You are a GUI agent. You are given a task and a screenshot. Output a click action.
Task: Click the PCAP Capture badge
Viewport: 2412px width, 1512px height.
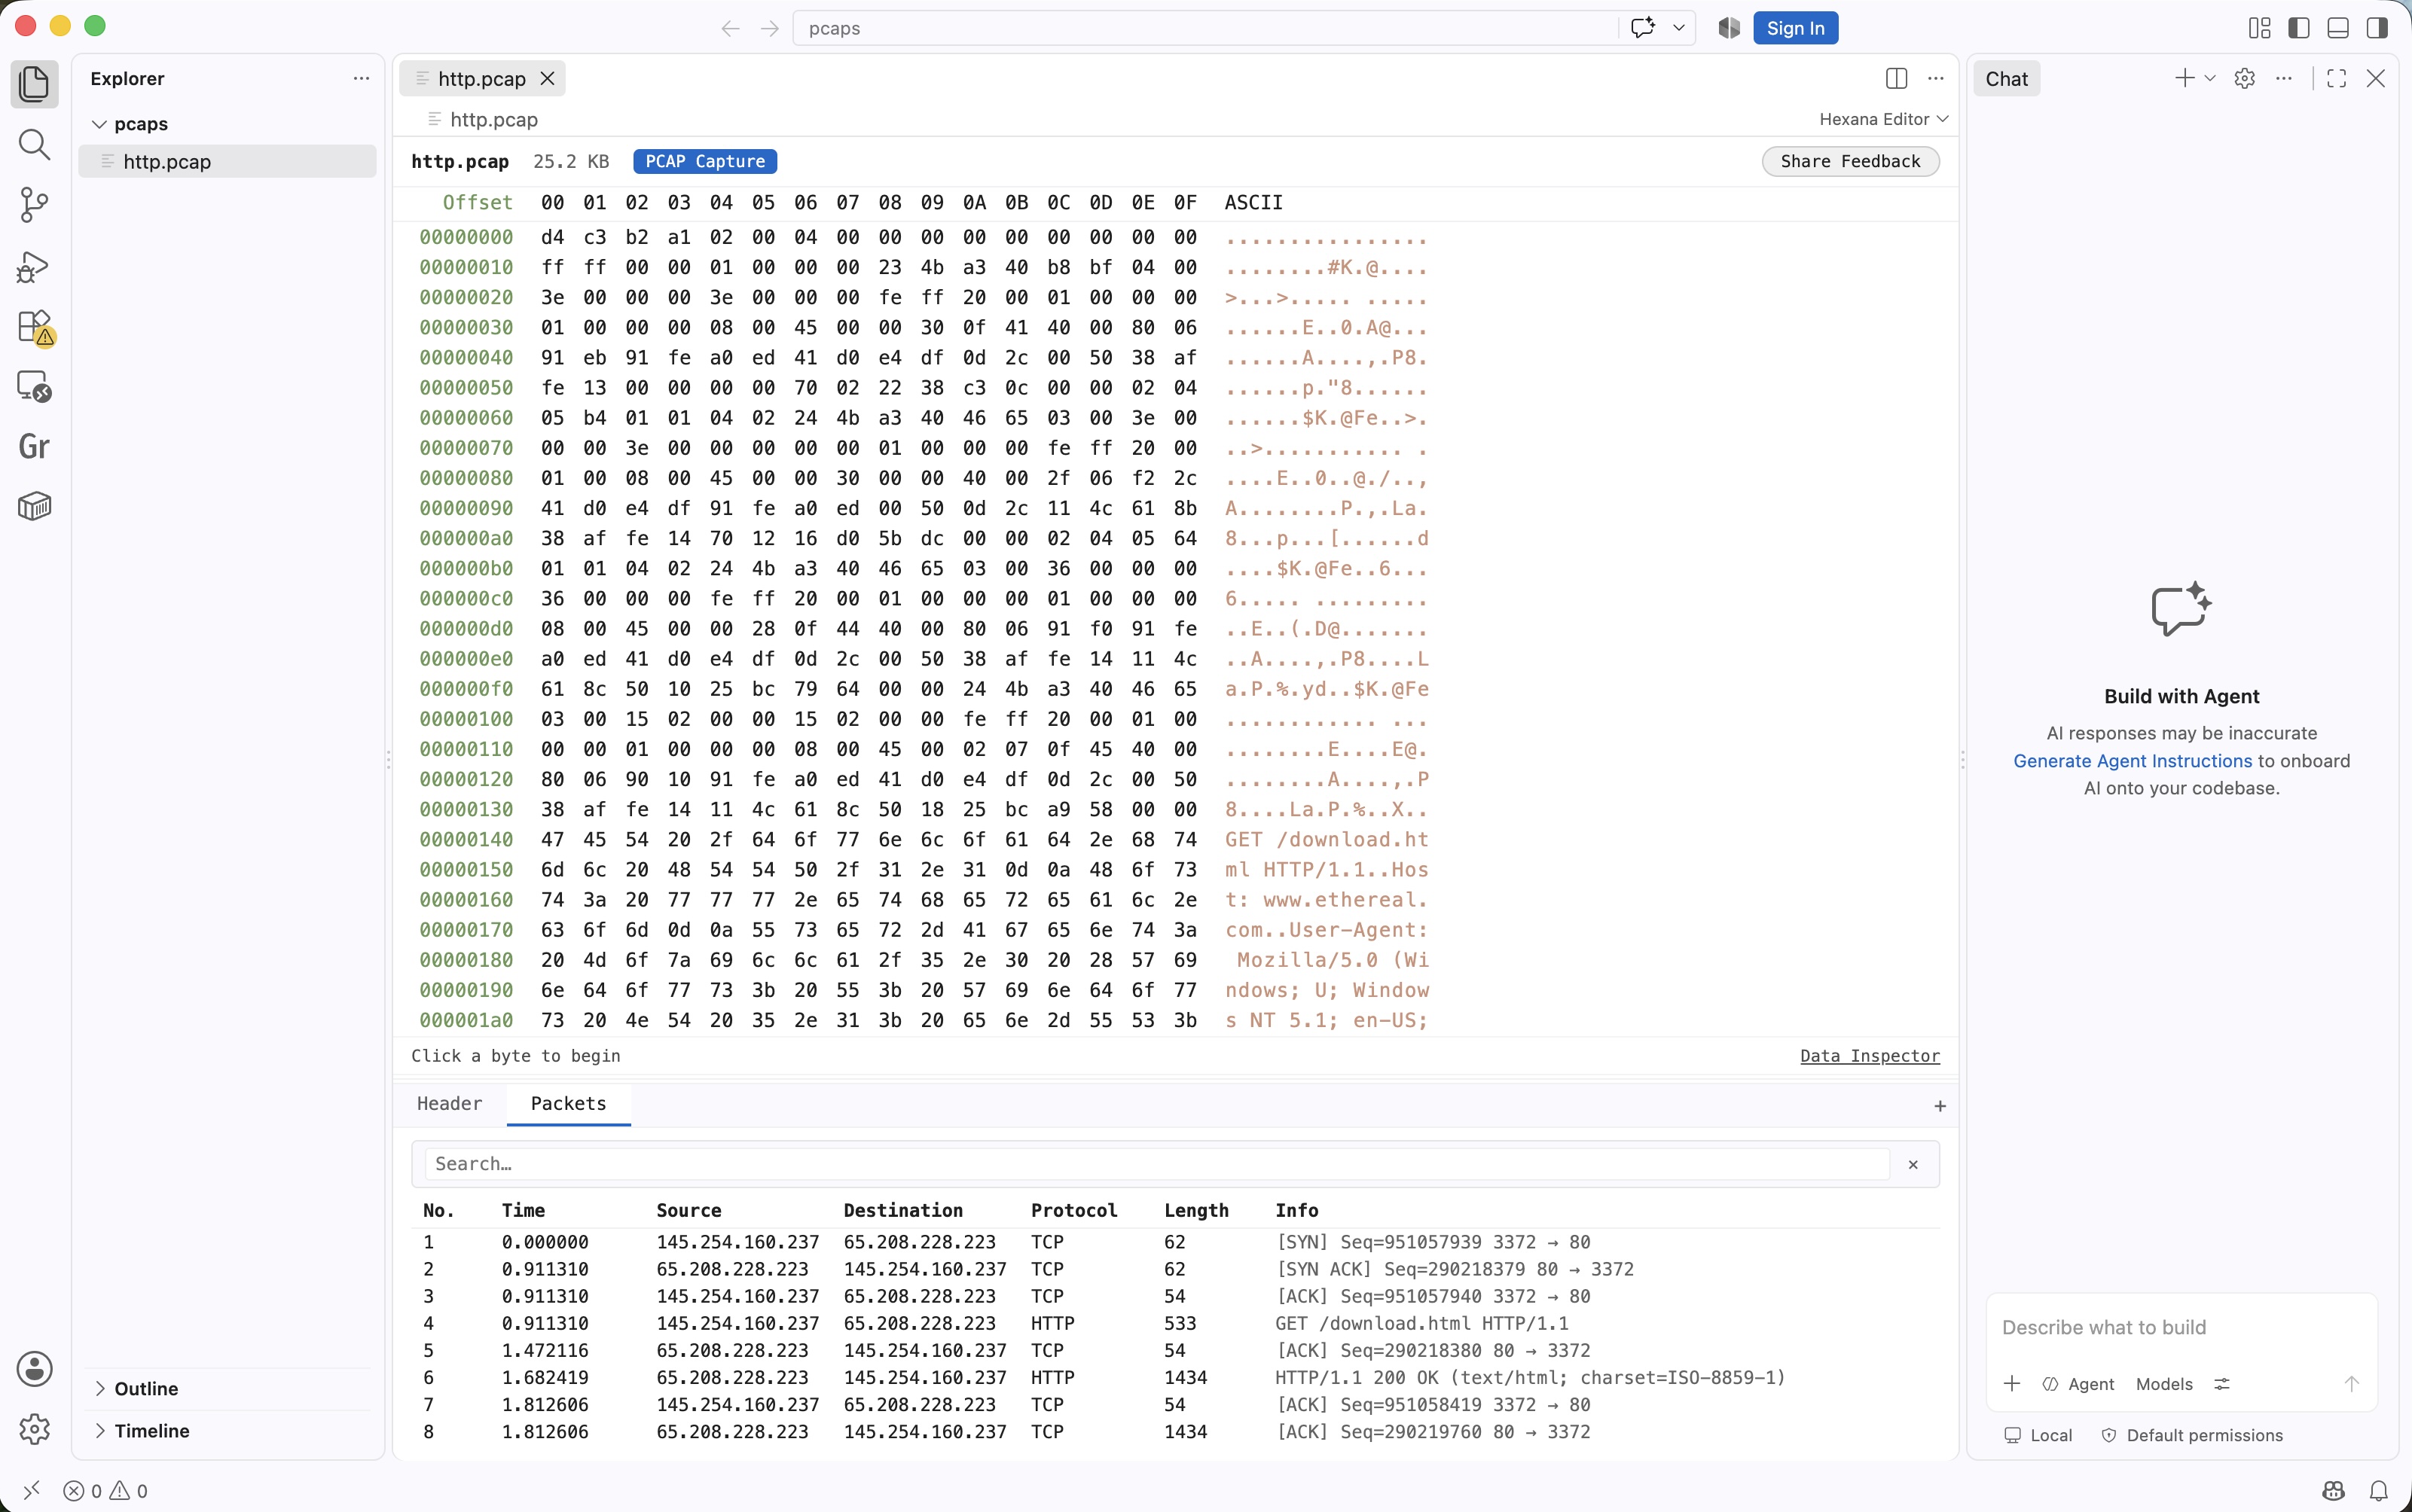click(x=704, y=161)
